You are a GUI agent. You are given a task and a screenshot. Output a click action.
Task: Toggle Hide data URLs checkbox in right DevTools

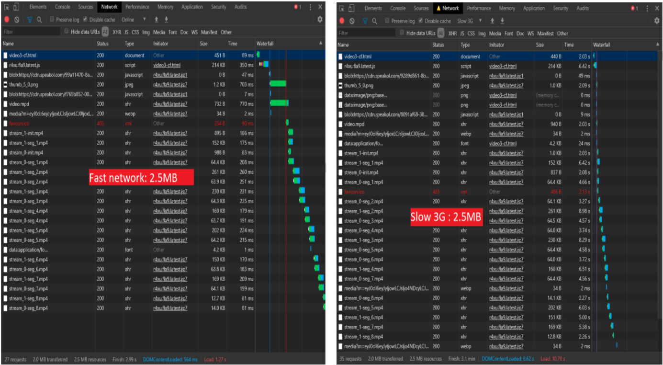click(402, 33)
